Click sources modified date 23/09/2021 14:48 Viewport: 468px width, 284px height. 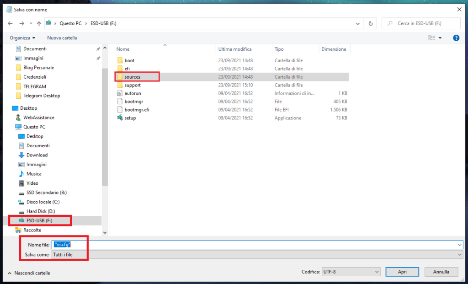(235, 77)
